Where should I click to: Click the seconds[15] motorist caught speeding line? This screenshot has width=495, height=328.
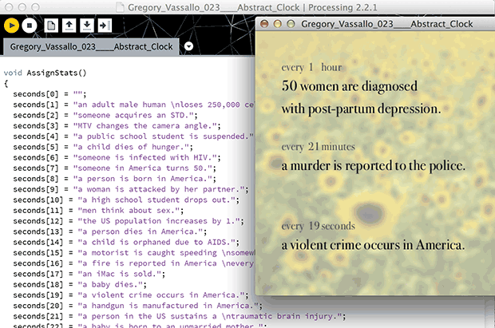pyautogui.click(x=134, y=252)
